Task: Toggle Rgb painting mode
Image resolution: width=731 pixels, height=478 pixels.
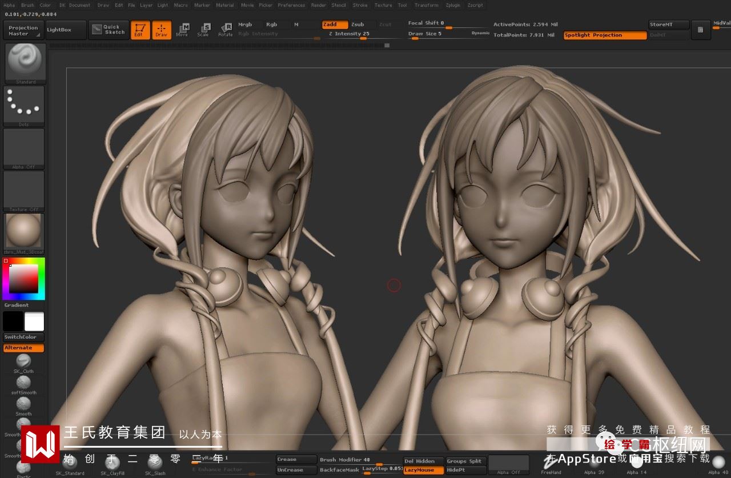Action: [278, 25]
